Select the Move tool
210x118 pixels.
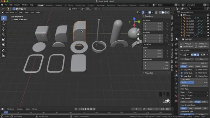click(4, 29)
